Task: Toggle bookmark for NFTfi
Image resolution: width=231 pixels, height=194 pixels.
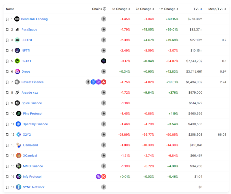Action: 7,51
